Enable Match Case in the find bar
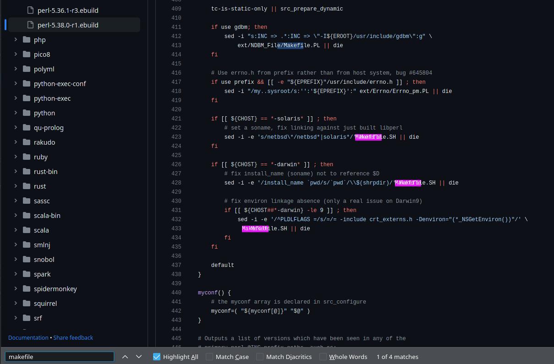554x364 pixels. click(x=209, y=356)
